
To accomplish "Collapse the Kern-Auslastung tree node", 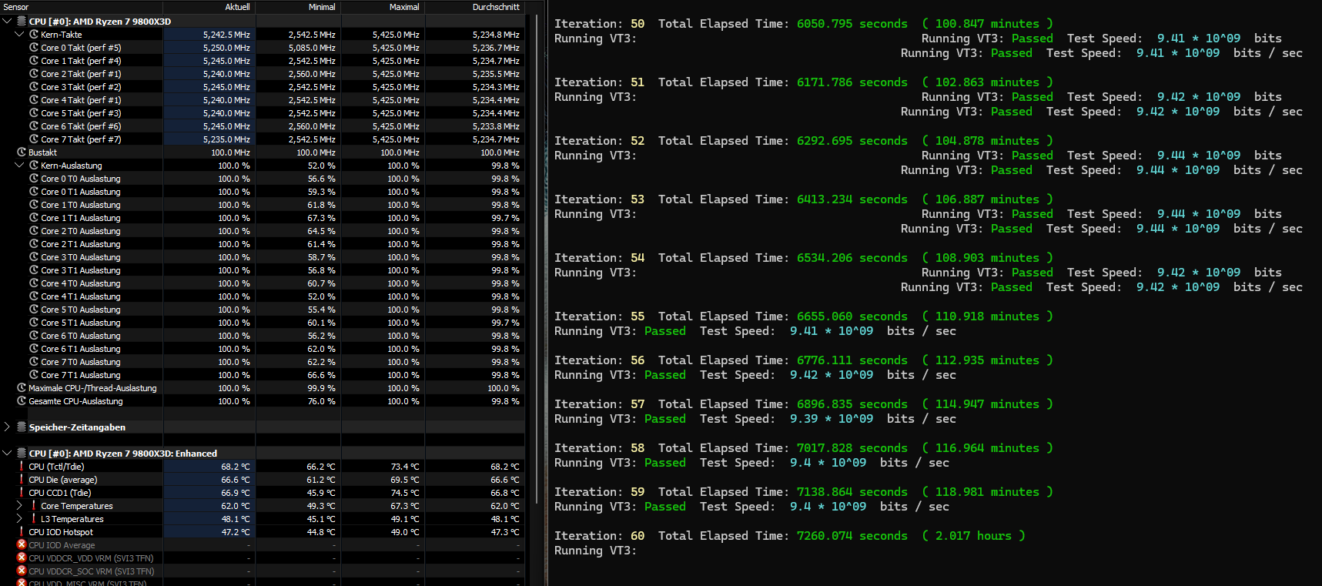I will 19,166.
